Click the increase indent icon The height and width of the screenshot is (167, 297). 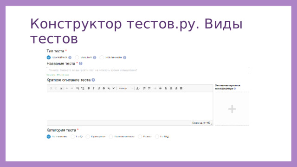(160, 88)
